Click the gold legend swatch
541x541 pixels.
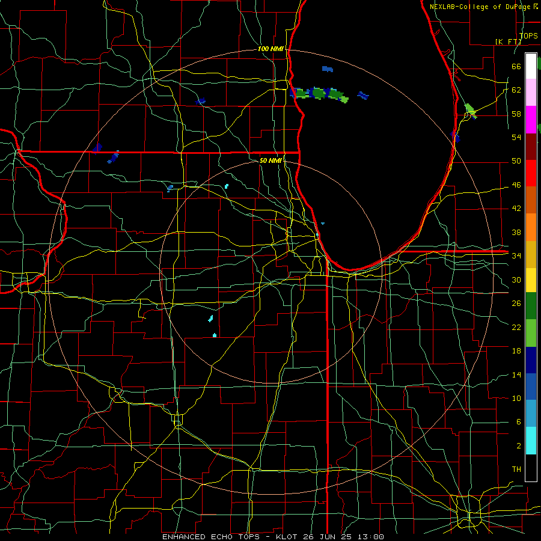531,254
